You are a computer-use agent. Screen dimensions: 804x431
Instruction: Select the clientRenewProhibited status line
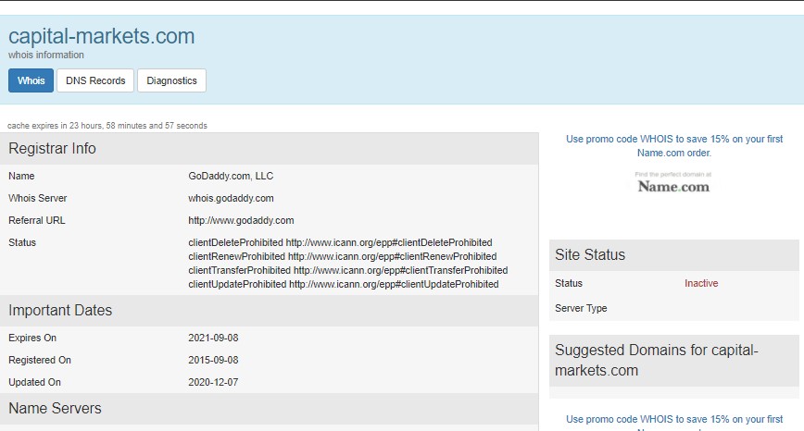pos(342,256)
